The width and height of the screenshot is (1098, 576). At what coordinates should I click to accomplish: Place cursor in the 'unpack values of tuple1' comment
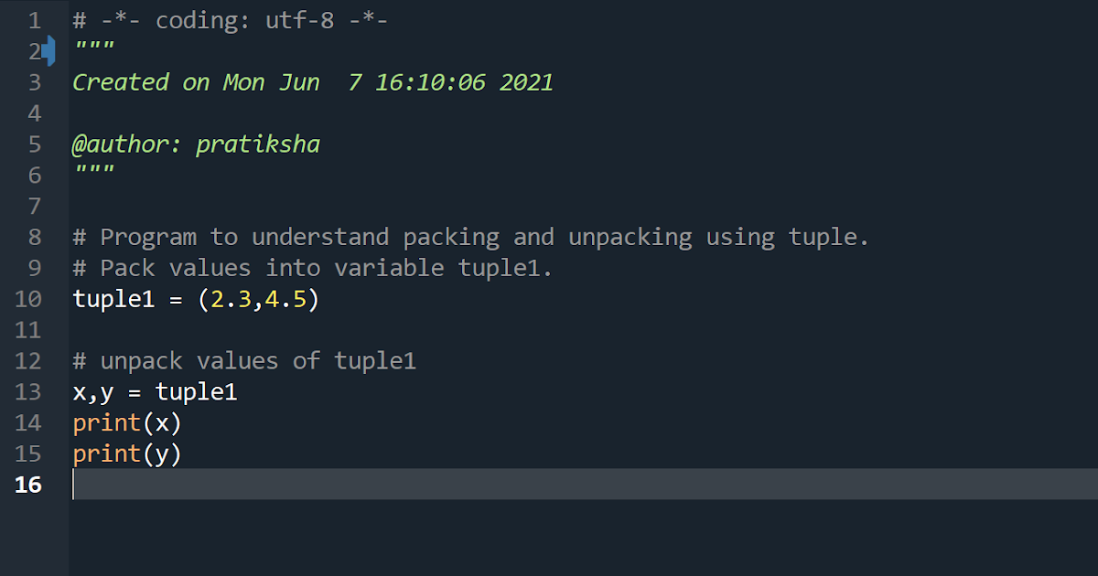(x=245, y=361)
